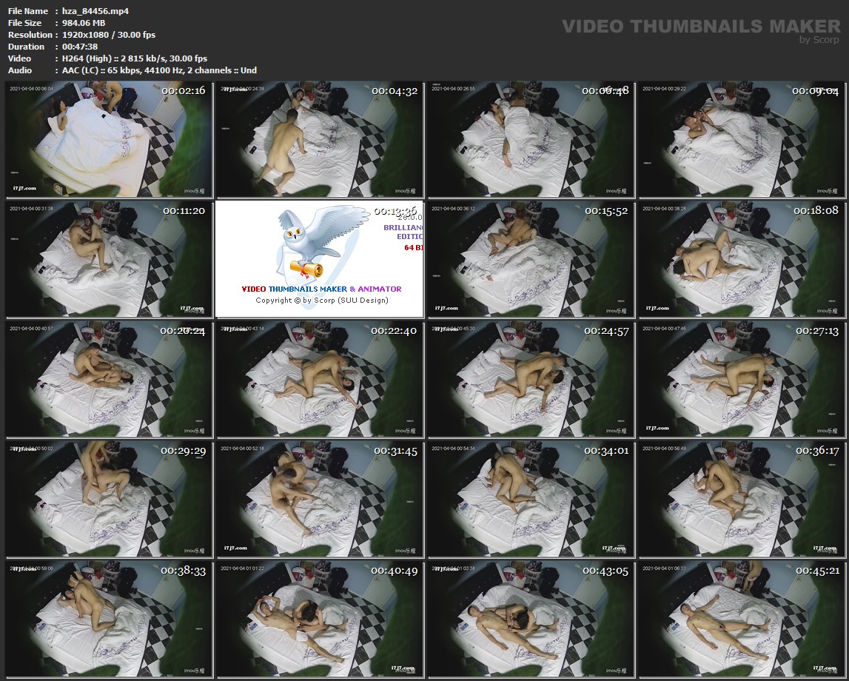The width and height of the screenshot is (849, 681).
Task: Select the thumbnail stamped 00:36:17
Action: pyautogui.click(x=742, y=499)
